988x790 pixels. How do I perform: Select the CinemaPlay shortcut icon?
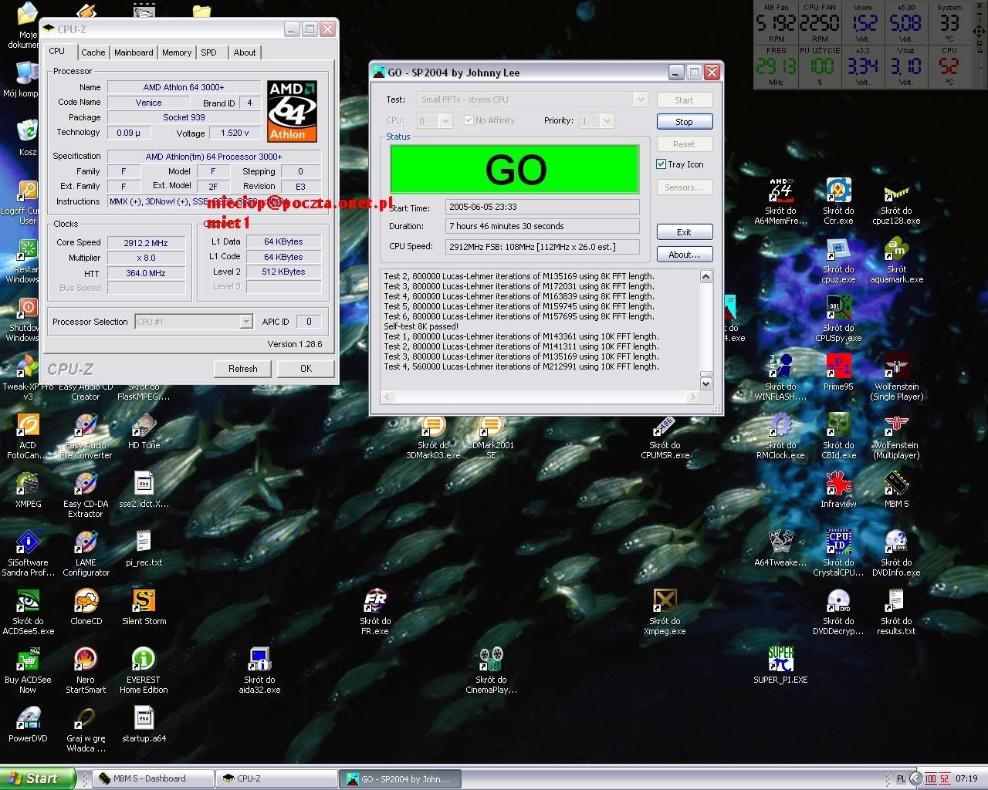491,670
